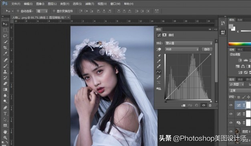Select the Move tool in toolbox
This screenshot has height=146, width=251.
5,24
